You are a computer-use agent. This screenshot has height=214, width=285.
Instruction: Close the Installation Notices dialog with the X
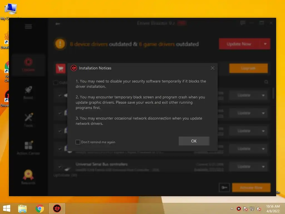[212, 68]
